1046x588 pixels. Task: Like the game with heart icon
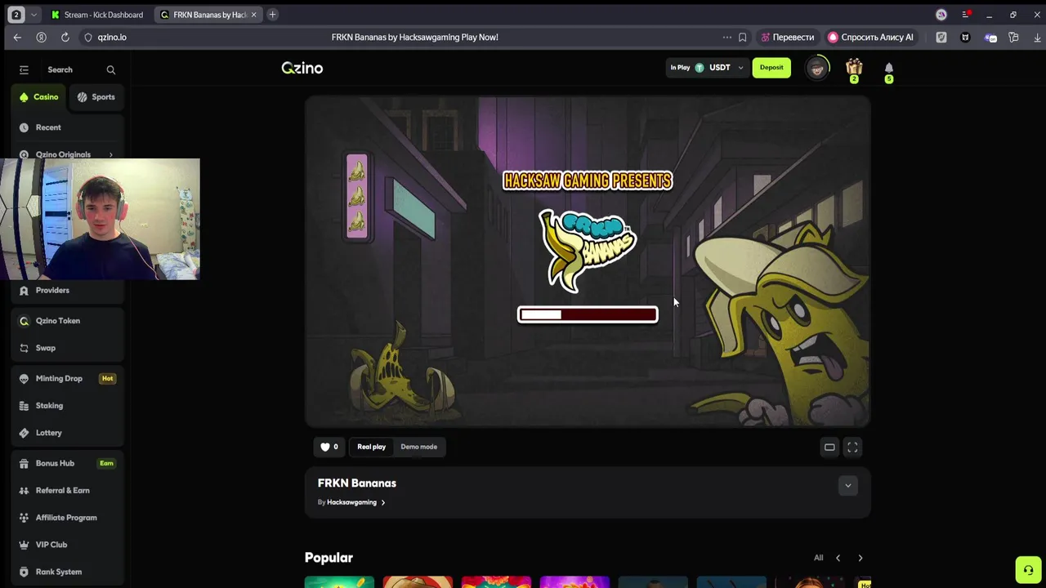[x=329, y=447]
